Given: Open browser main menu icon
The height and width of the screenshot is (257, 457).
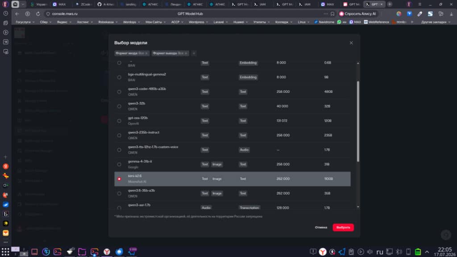Looking at the screenshot, I should point(420,4).
